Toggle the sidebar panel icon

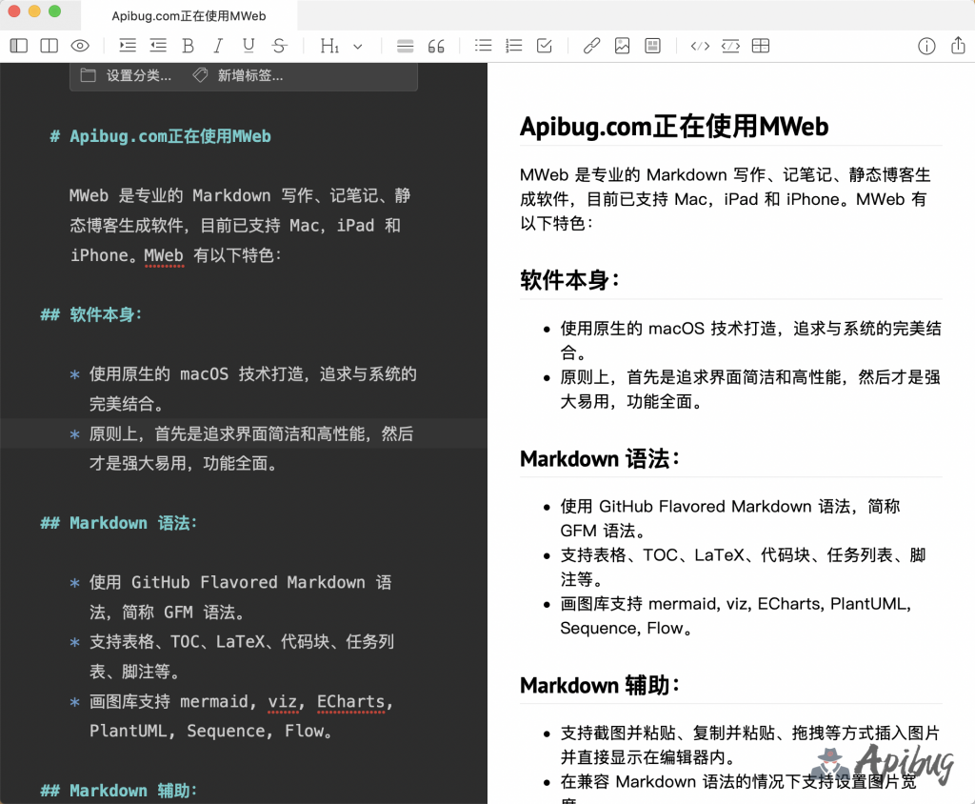pyautogui.click(x=19, y=46)
